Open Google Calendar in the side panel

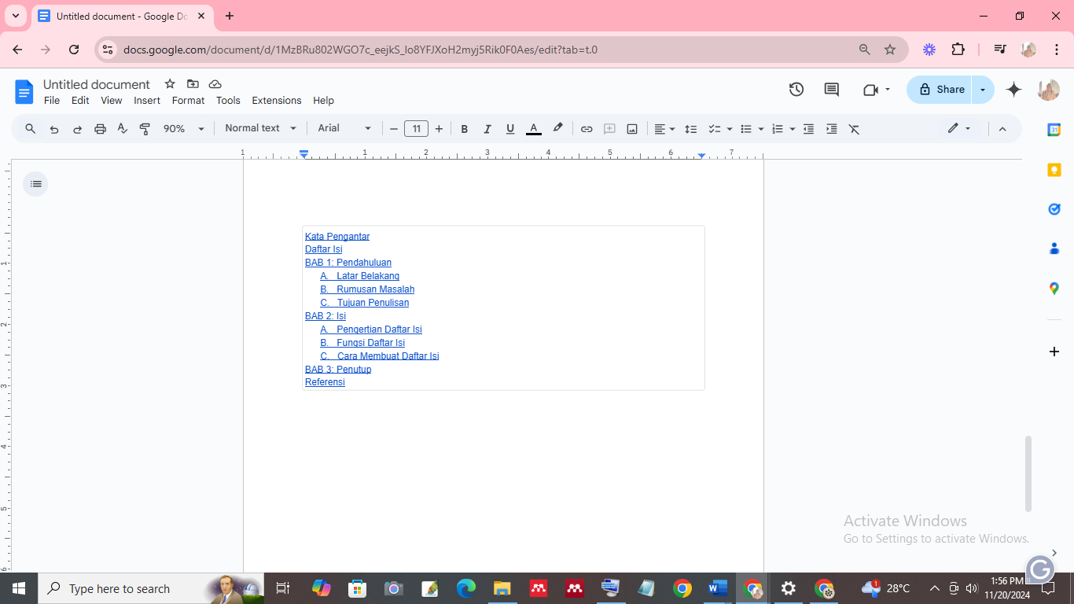pos(1054,130)
